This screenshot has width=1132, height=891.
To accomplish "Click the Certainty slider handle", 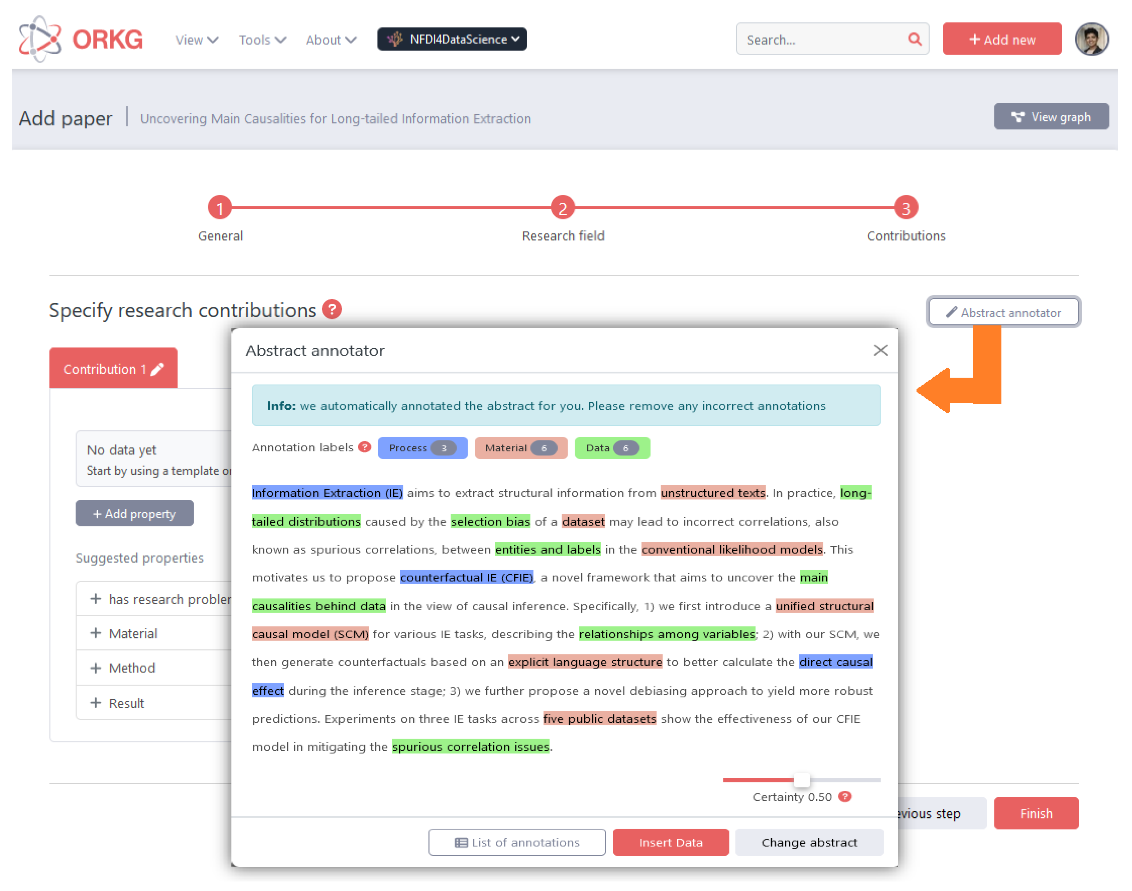I will click(802, 780).
